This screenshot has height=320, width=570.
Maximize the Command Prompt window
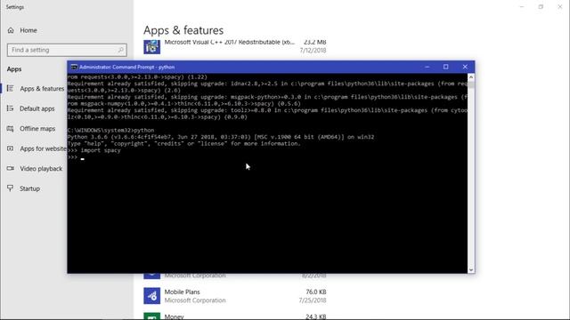446,67
